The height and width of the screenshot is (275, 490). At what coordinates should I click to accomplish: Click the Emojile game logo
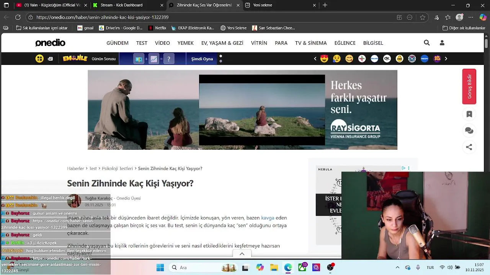tap(75, 58)
